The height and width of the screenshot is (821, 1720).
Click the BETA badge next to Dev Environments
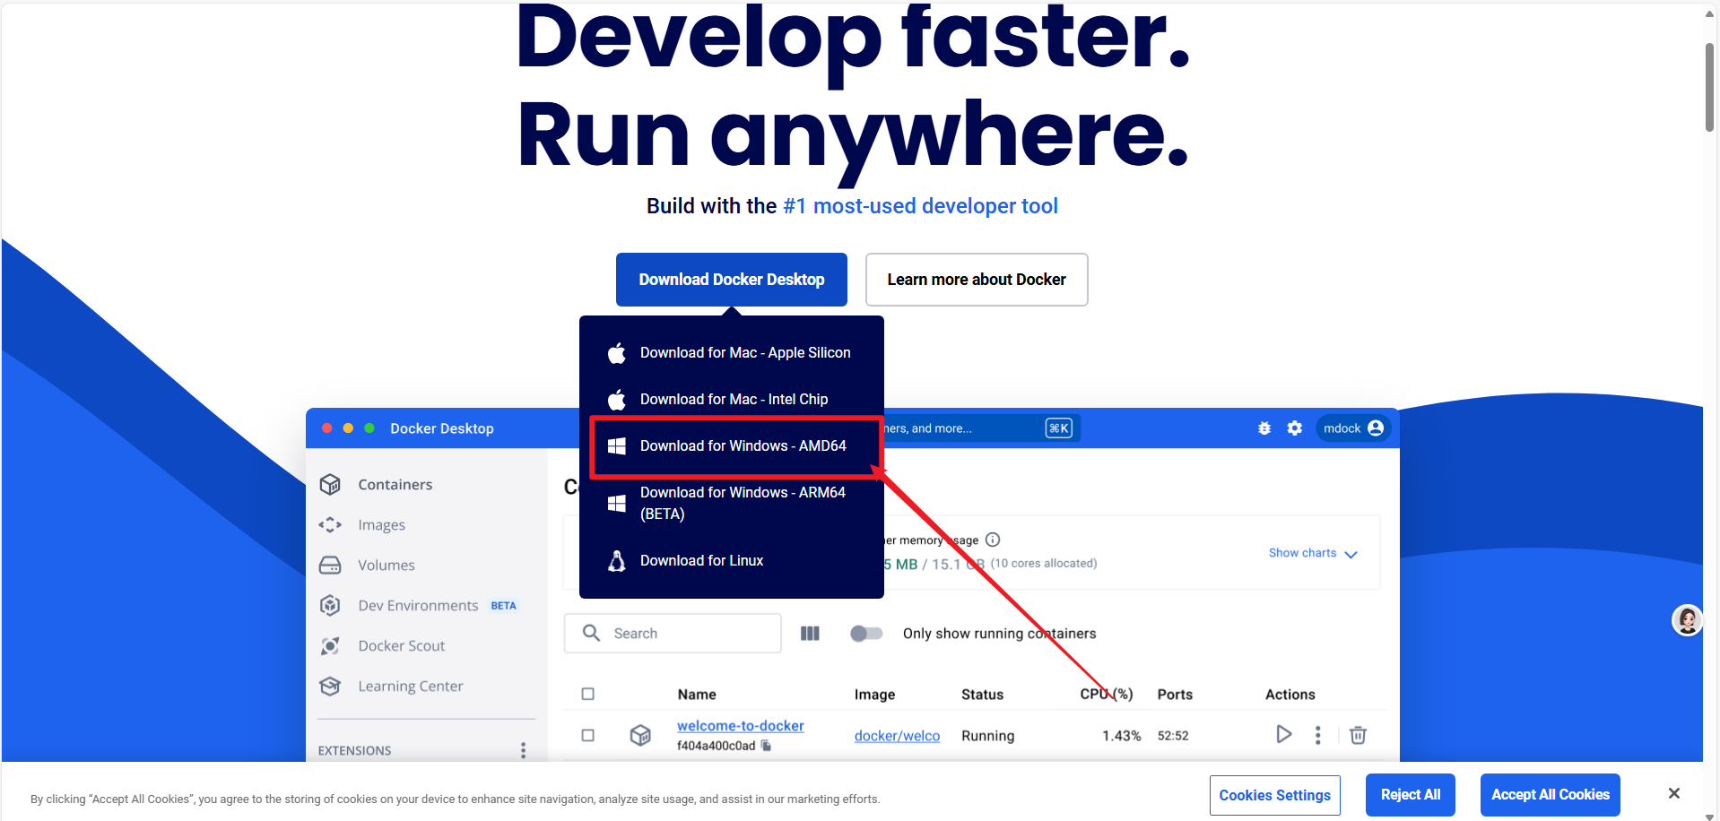click(x=503, y=606)
